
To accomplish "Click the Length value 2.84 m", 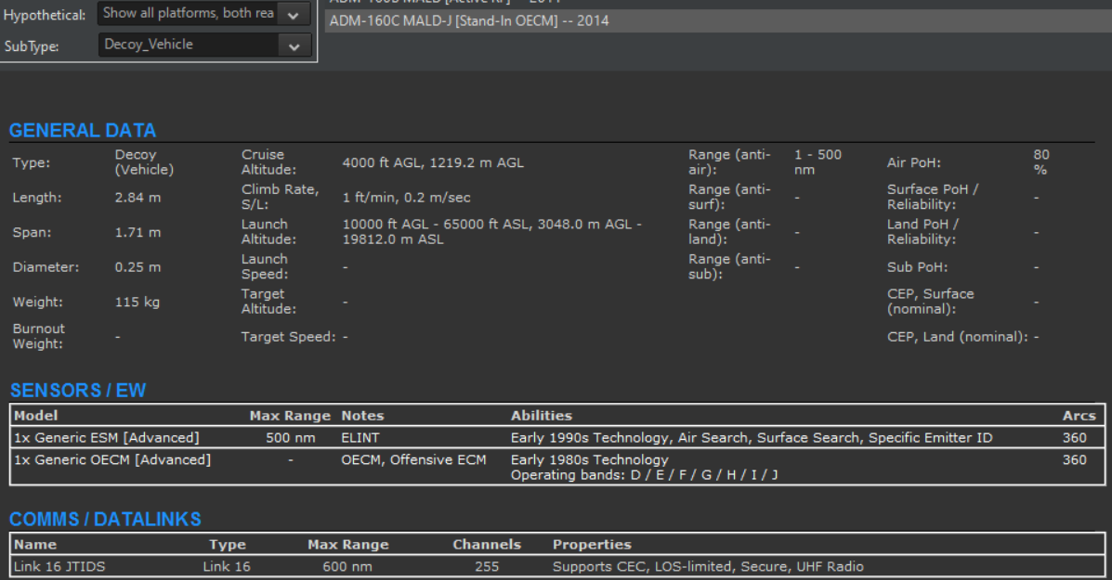I will tap(137, 198).
